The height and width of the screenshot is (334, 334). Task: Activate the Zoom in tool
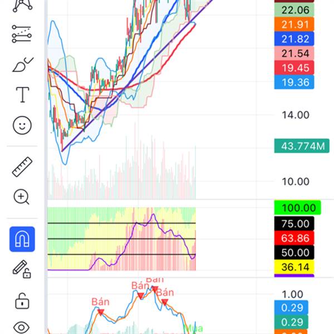point(21,197)
